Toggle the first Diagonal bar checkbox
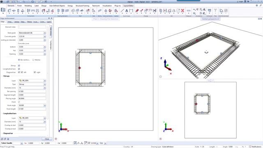This screenshot has height=148, width=263. tap(19, 72)
